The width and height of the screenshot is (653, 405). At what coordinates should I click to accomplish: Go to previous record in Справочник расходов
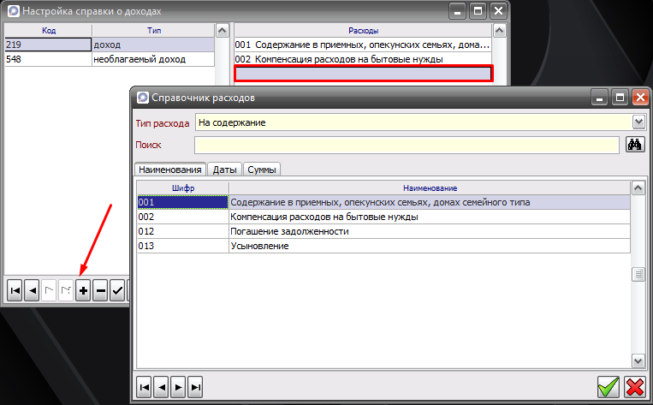point(162,387)
